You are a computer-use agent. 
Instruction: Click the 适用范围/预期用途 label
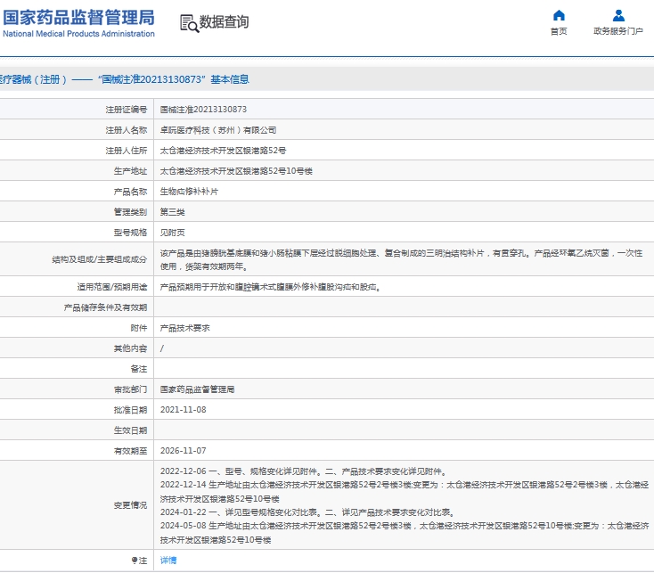[x=112, y=287]
